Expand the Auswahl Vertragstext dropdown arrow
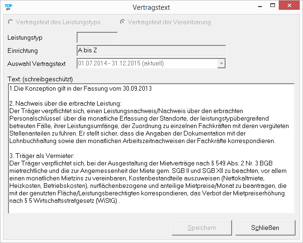This screenshot has height=243, width=303. pyautogui.click(x=221, y=64)
